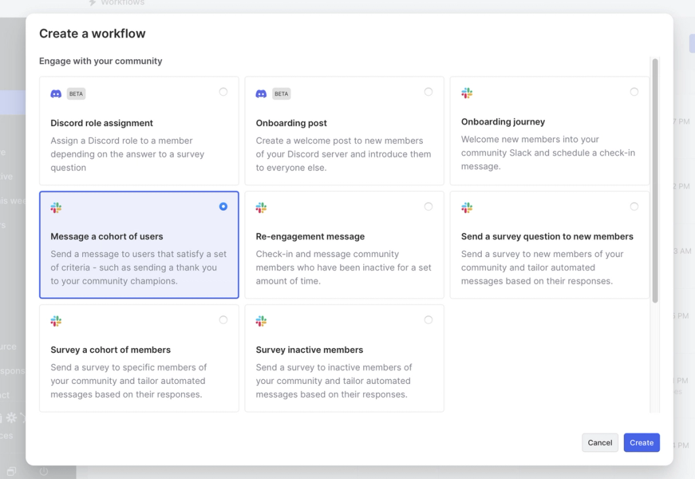The height and width of the screenshot is (479, 695).
Task: Click the Slack icon on Send a survey question card
Action: (x=467, y=207)
